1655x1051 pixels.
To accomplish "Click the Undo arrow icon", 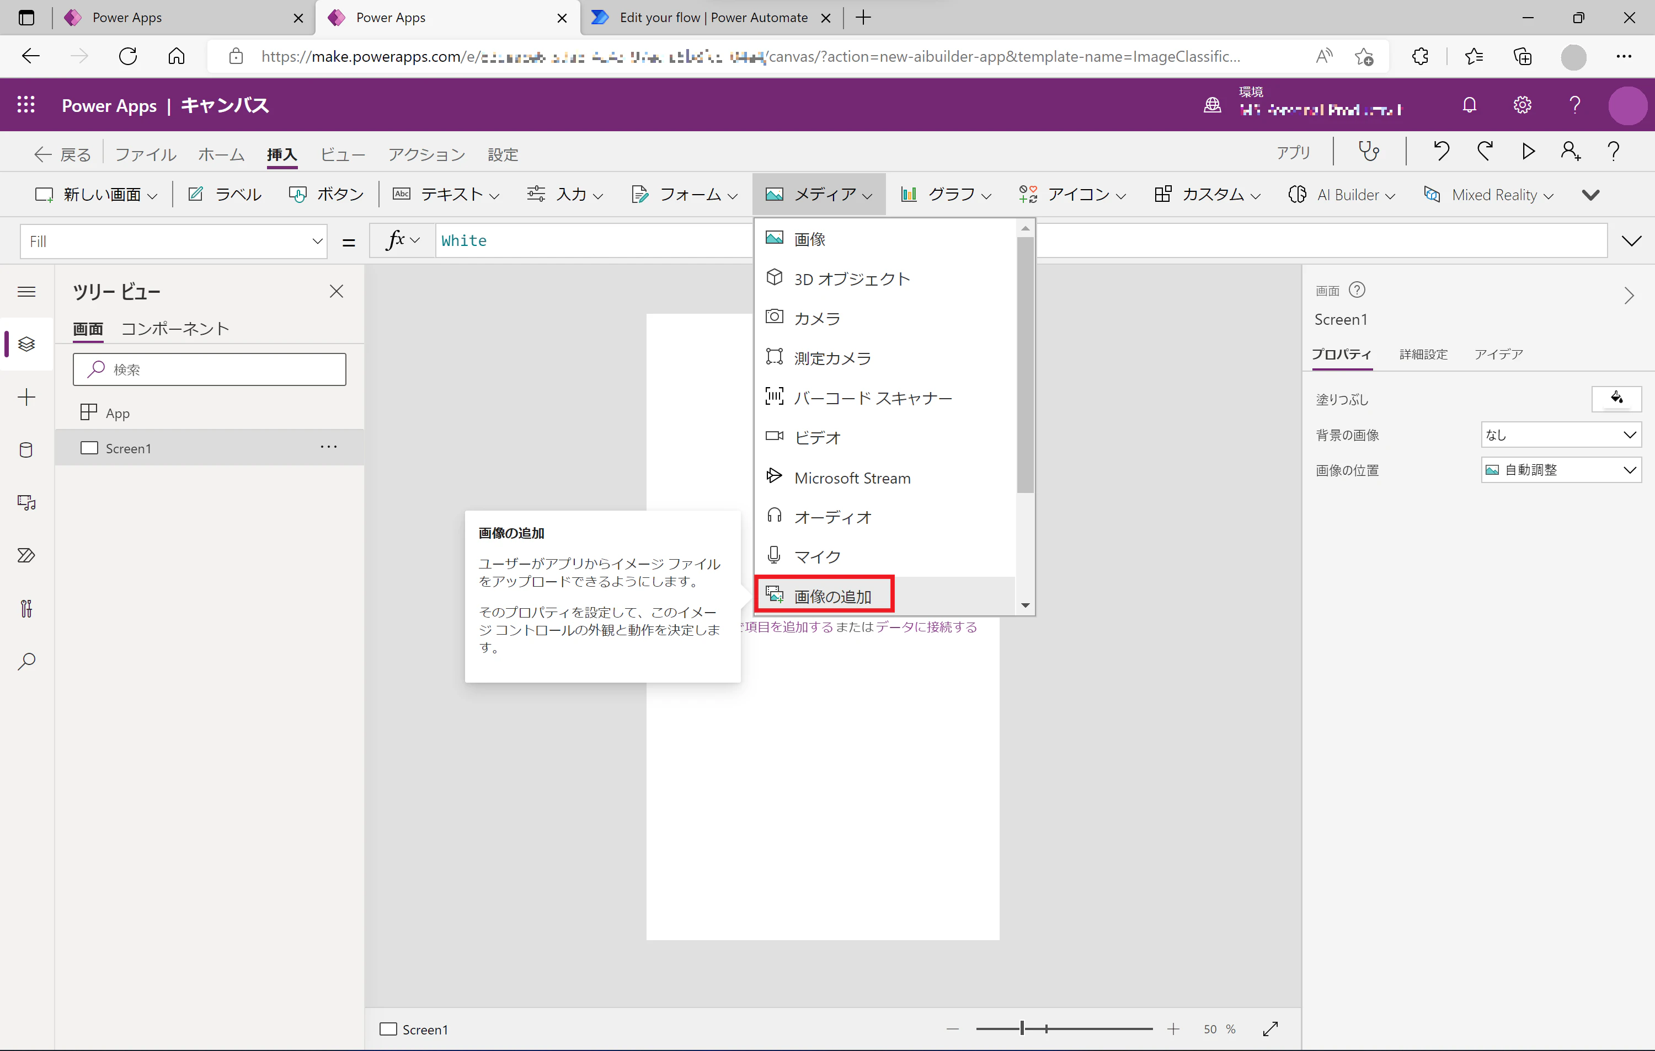I will click(1442, 151).
